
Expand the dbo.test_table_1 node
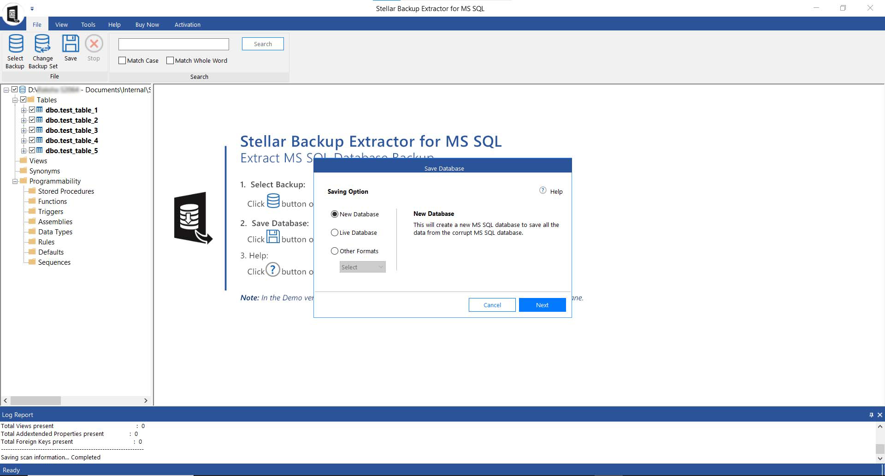pyautogui.click(x=24, y=110)
